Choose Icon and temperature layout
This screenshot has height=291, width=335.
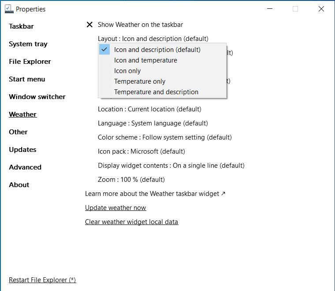(145, 60)
